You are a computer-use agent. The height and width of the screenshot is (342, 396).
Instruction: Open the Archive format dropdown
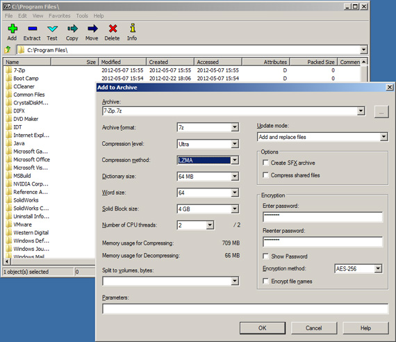coord(235,127)
